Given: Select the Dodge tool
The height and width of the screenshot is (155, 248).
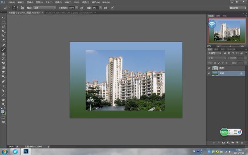Looking at the screenshot, I should click(3, 77).
